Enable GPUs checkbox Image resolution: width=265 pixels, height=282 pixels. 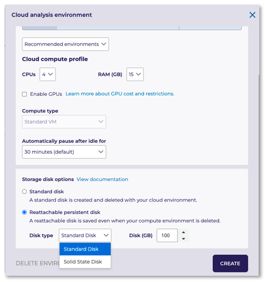pos(24,94)
